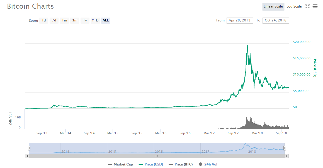
Task: Toggle Price (BTC) series in legend
Action: click(181, 164)
